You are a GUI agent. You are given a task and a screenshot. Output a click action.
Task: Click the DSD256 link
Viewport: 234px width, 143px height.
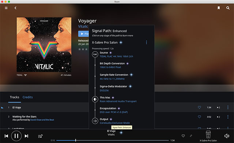104,91
